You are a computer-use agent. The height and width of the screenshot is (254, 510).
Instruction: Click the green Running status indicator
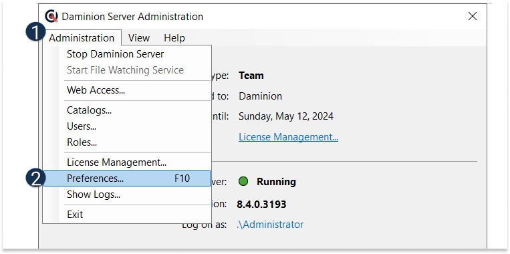point(243,181)
